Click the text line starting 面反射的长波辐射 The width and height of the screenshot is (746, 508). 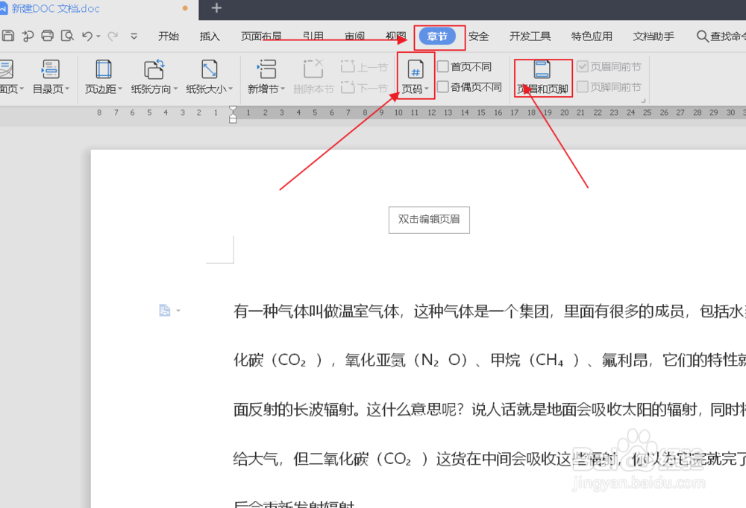click(489, 409)
